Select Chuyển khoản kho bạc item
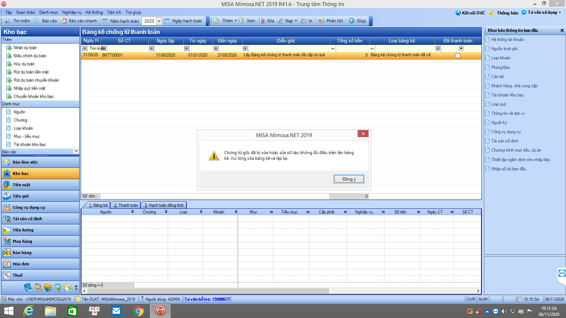Image resolution: width=566 pixels, height=318 pixels. (34, 96)
